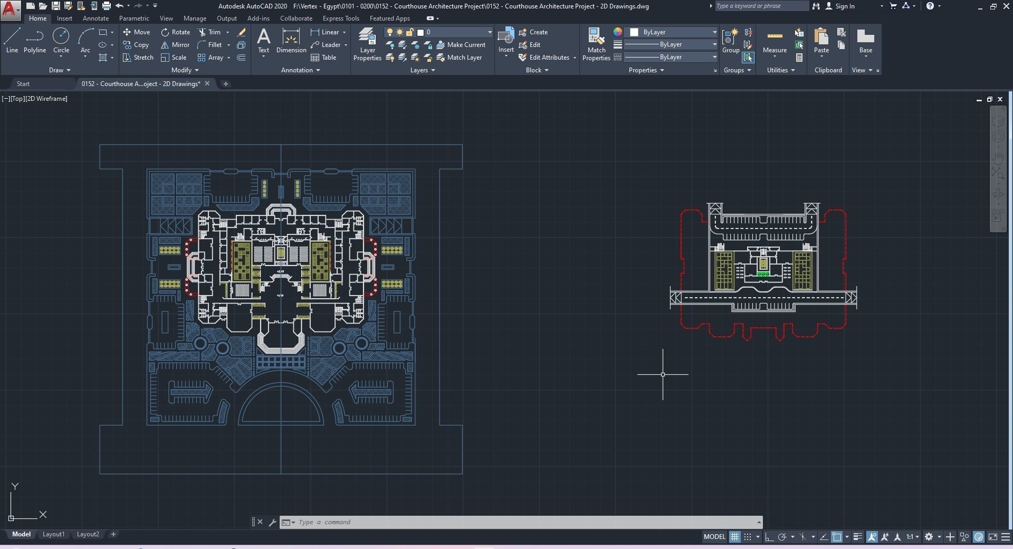Click the current layer color swatch
Image resolution: width=1013 pixels, height=549 pixels.
point(421,32)
